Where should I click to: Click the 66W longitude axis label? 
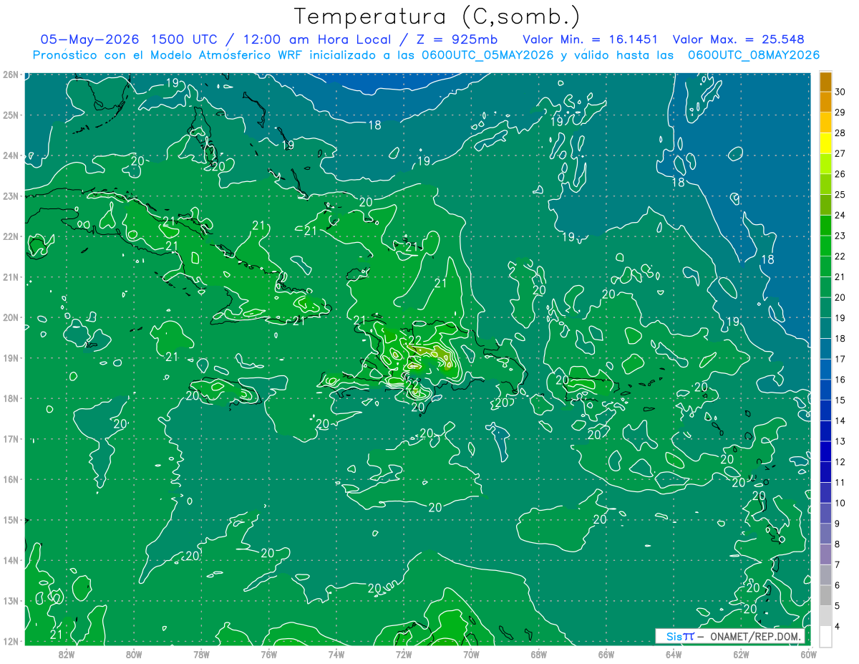[606, 654]
